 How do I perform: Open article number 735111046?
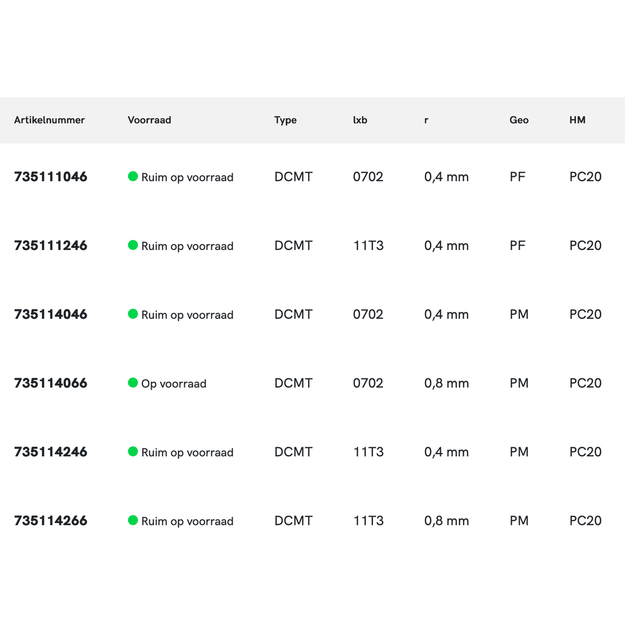click(51, 177)
